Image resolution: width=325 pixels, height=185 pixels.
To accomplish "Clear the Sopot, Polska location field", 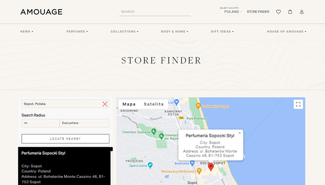I will click(x=105, y=104).
